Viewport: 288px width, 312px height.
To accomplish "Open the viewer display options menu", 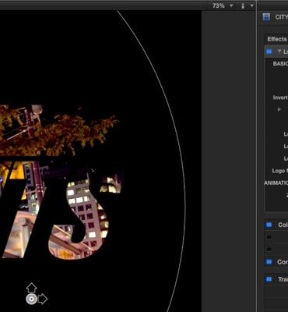I will click(x=247, y=6).
